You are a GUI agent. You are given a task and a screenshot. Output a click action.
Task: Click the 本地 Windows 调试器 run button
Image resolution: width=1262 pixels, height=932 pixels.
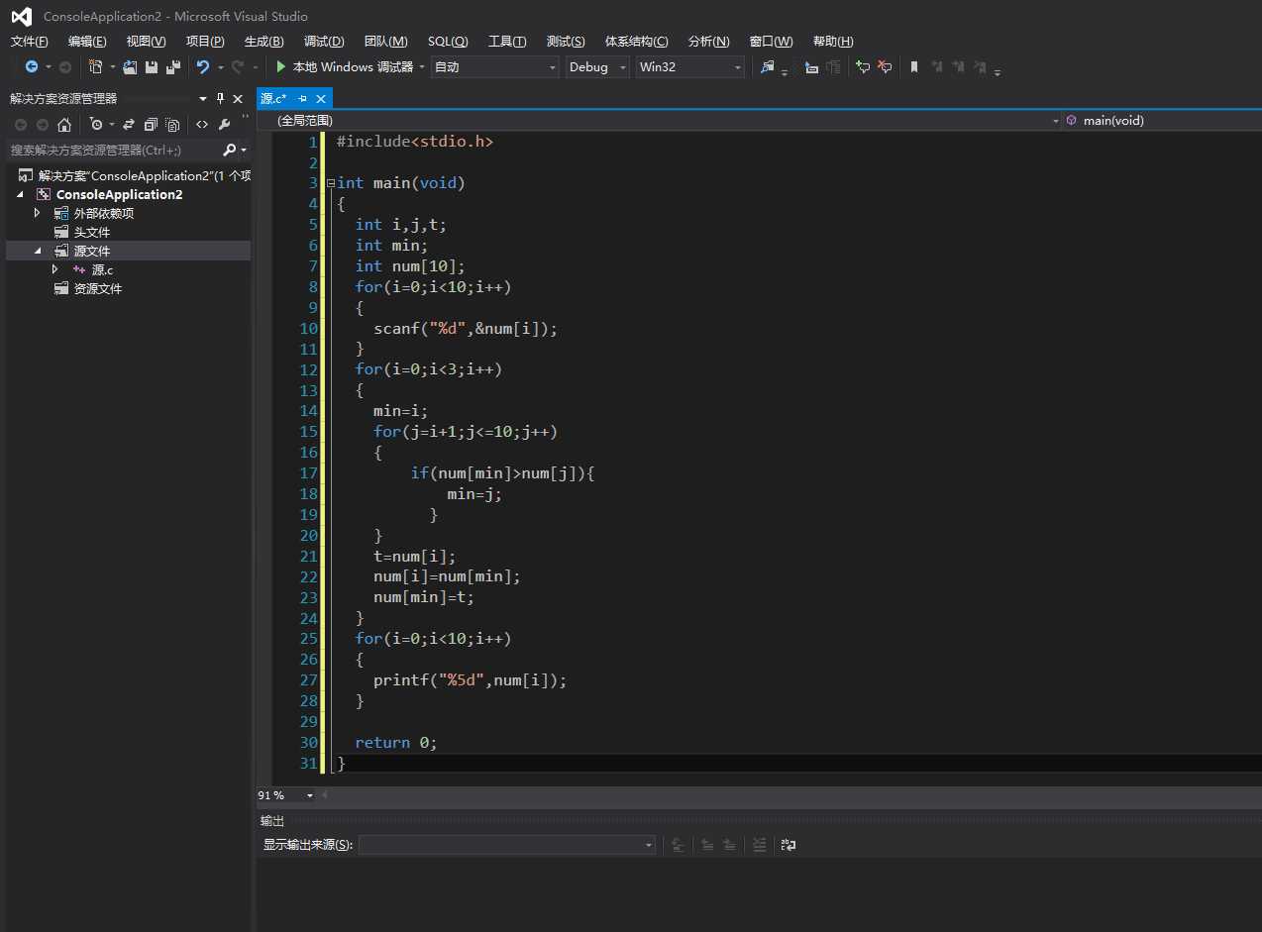[x=345, y=67]
